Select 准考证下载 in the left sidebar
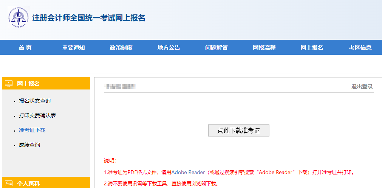Viewport: 382px width, 188px height. pyautogui.click(x=32, y=130)
